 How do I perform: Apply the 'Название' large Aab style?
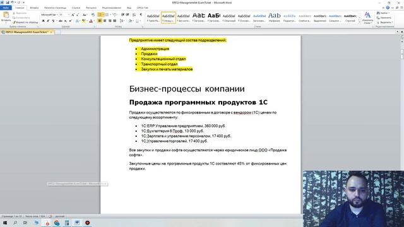[x=274, y=17]
